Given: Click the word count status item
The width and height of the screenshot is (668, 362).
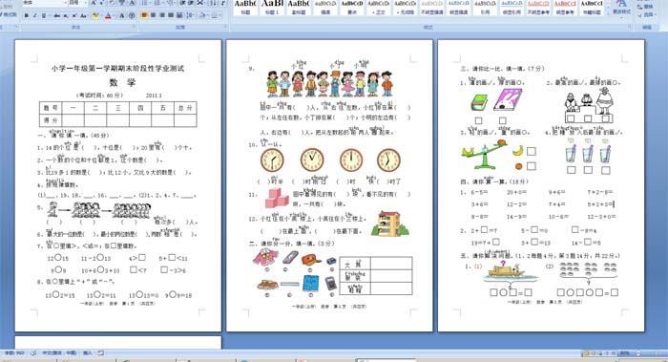Looking at the screenshot, I should [14, 353].
